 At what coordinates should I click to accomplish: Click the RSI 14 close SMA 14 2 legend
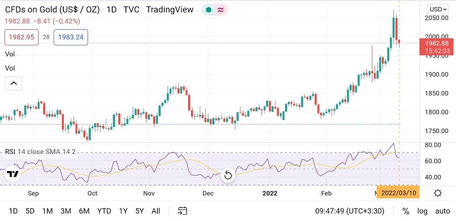pos(40,152)
